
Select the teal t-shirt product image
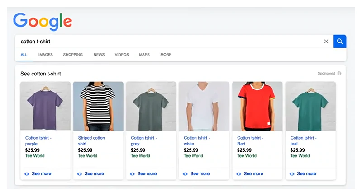pyautogui.click(x=310, y=106)
